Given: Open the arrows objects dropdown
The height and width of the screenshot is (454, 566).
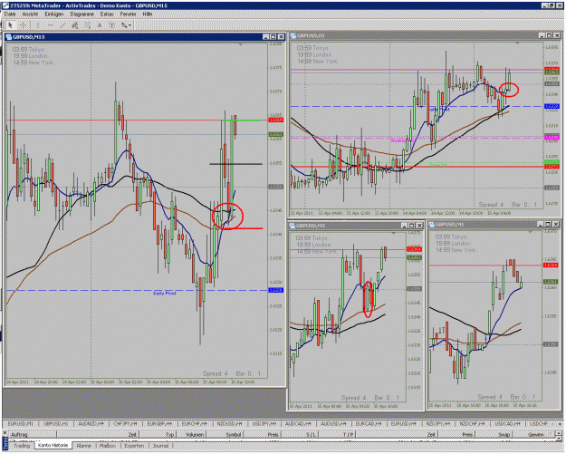Looking at the screenshot, I should click(127, 25).
